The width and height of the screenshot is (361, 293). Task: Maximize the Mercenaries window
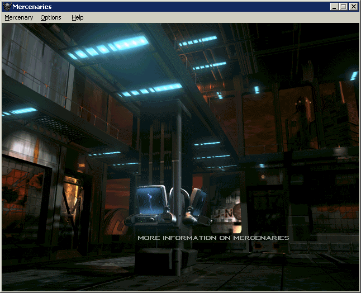343,7
